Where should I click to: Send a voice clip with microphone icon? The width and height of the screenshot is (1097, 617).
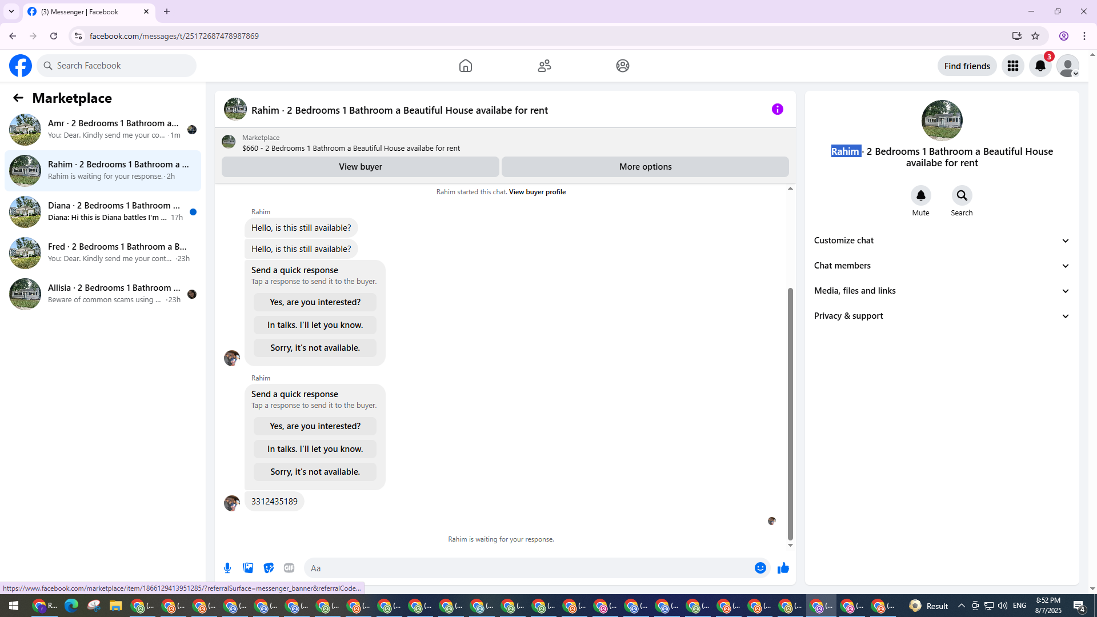[x=227, y=568]
